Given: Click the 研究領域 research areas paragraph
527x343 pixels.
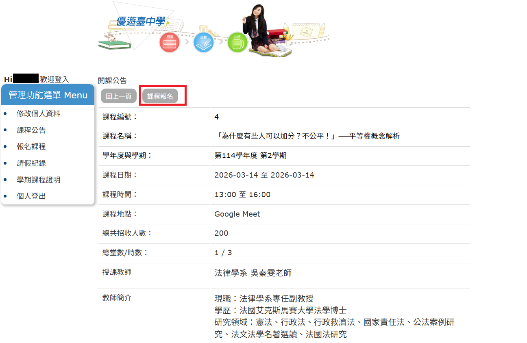Looking at the screenshot, I should click(x=334, y=328).
